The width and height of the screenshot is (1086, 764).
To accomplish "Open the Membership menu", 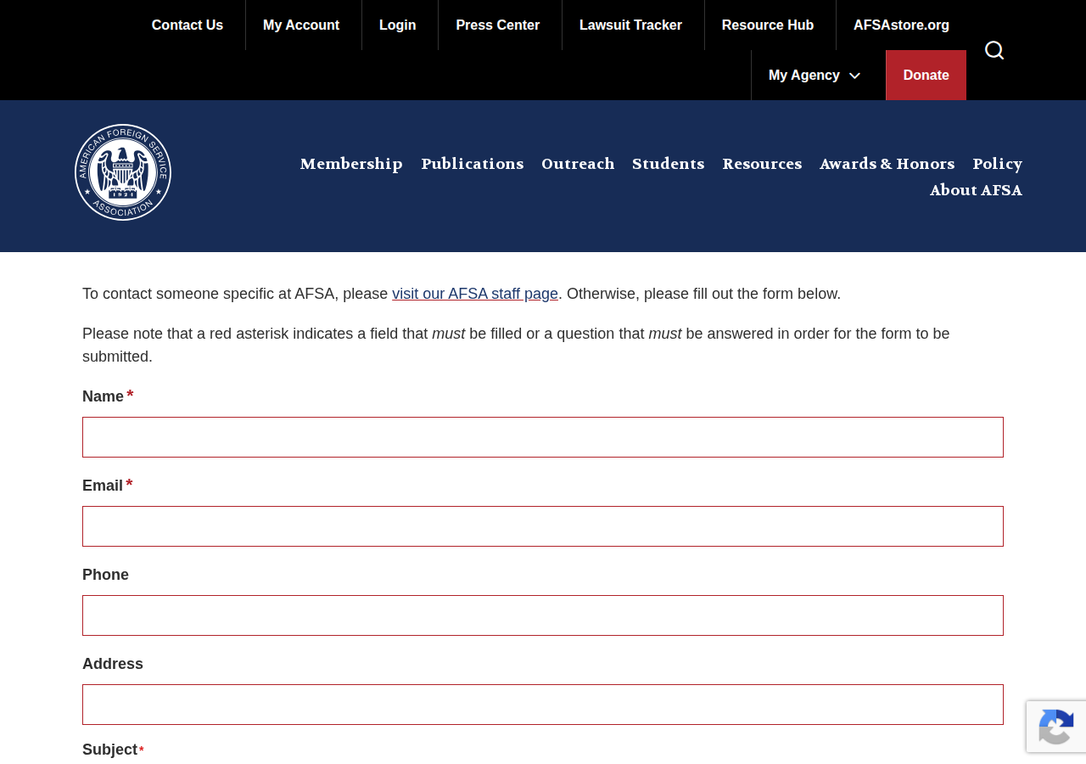I will coord(351,164).
